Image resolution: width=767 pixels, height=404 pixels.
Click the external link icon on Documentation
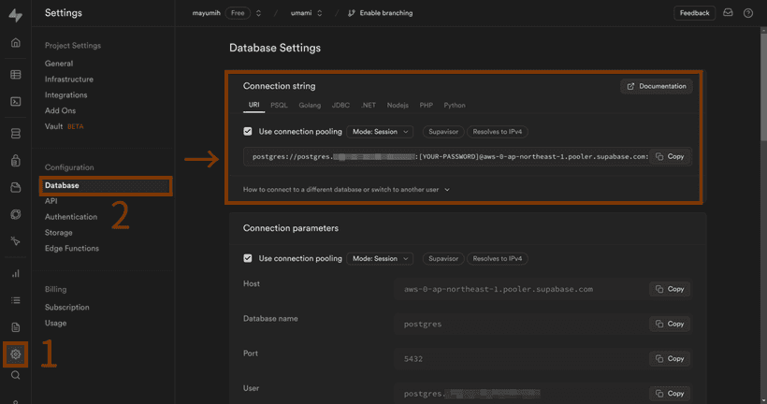[630, 87]
